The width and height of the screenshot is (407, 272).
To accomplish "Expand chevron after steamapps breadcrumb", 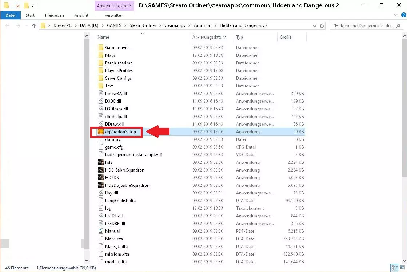I will coord(189,25).
